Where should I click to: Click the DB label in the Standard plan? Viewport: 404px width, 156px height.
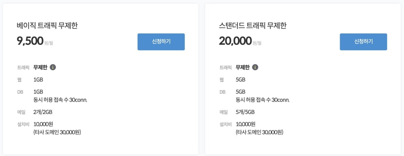pos(223,92)
